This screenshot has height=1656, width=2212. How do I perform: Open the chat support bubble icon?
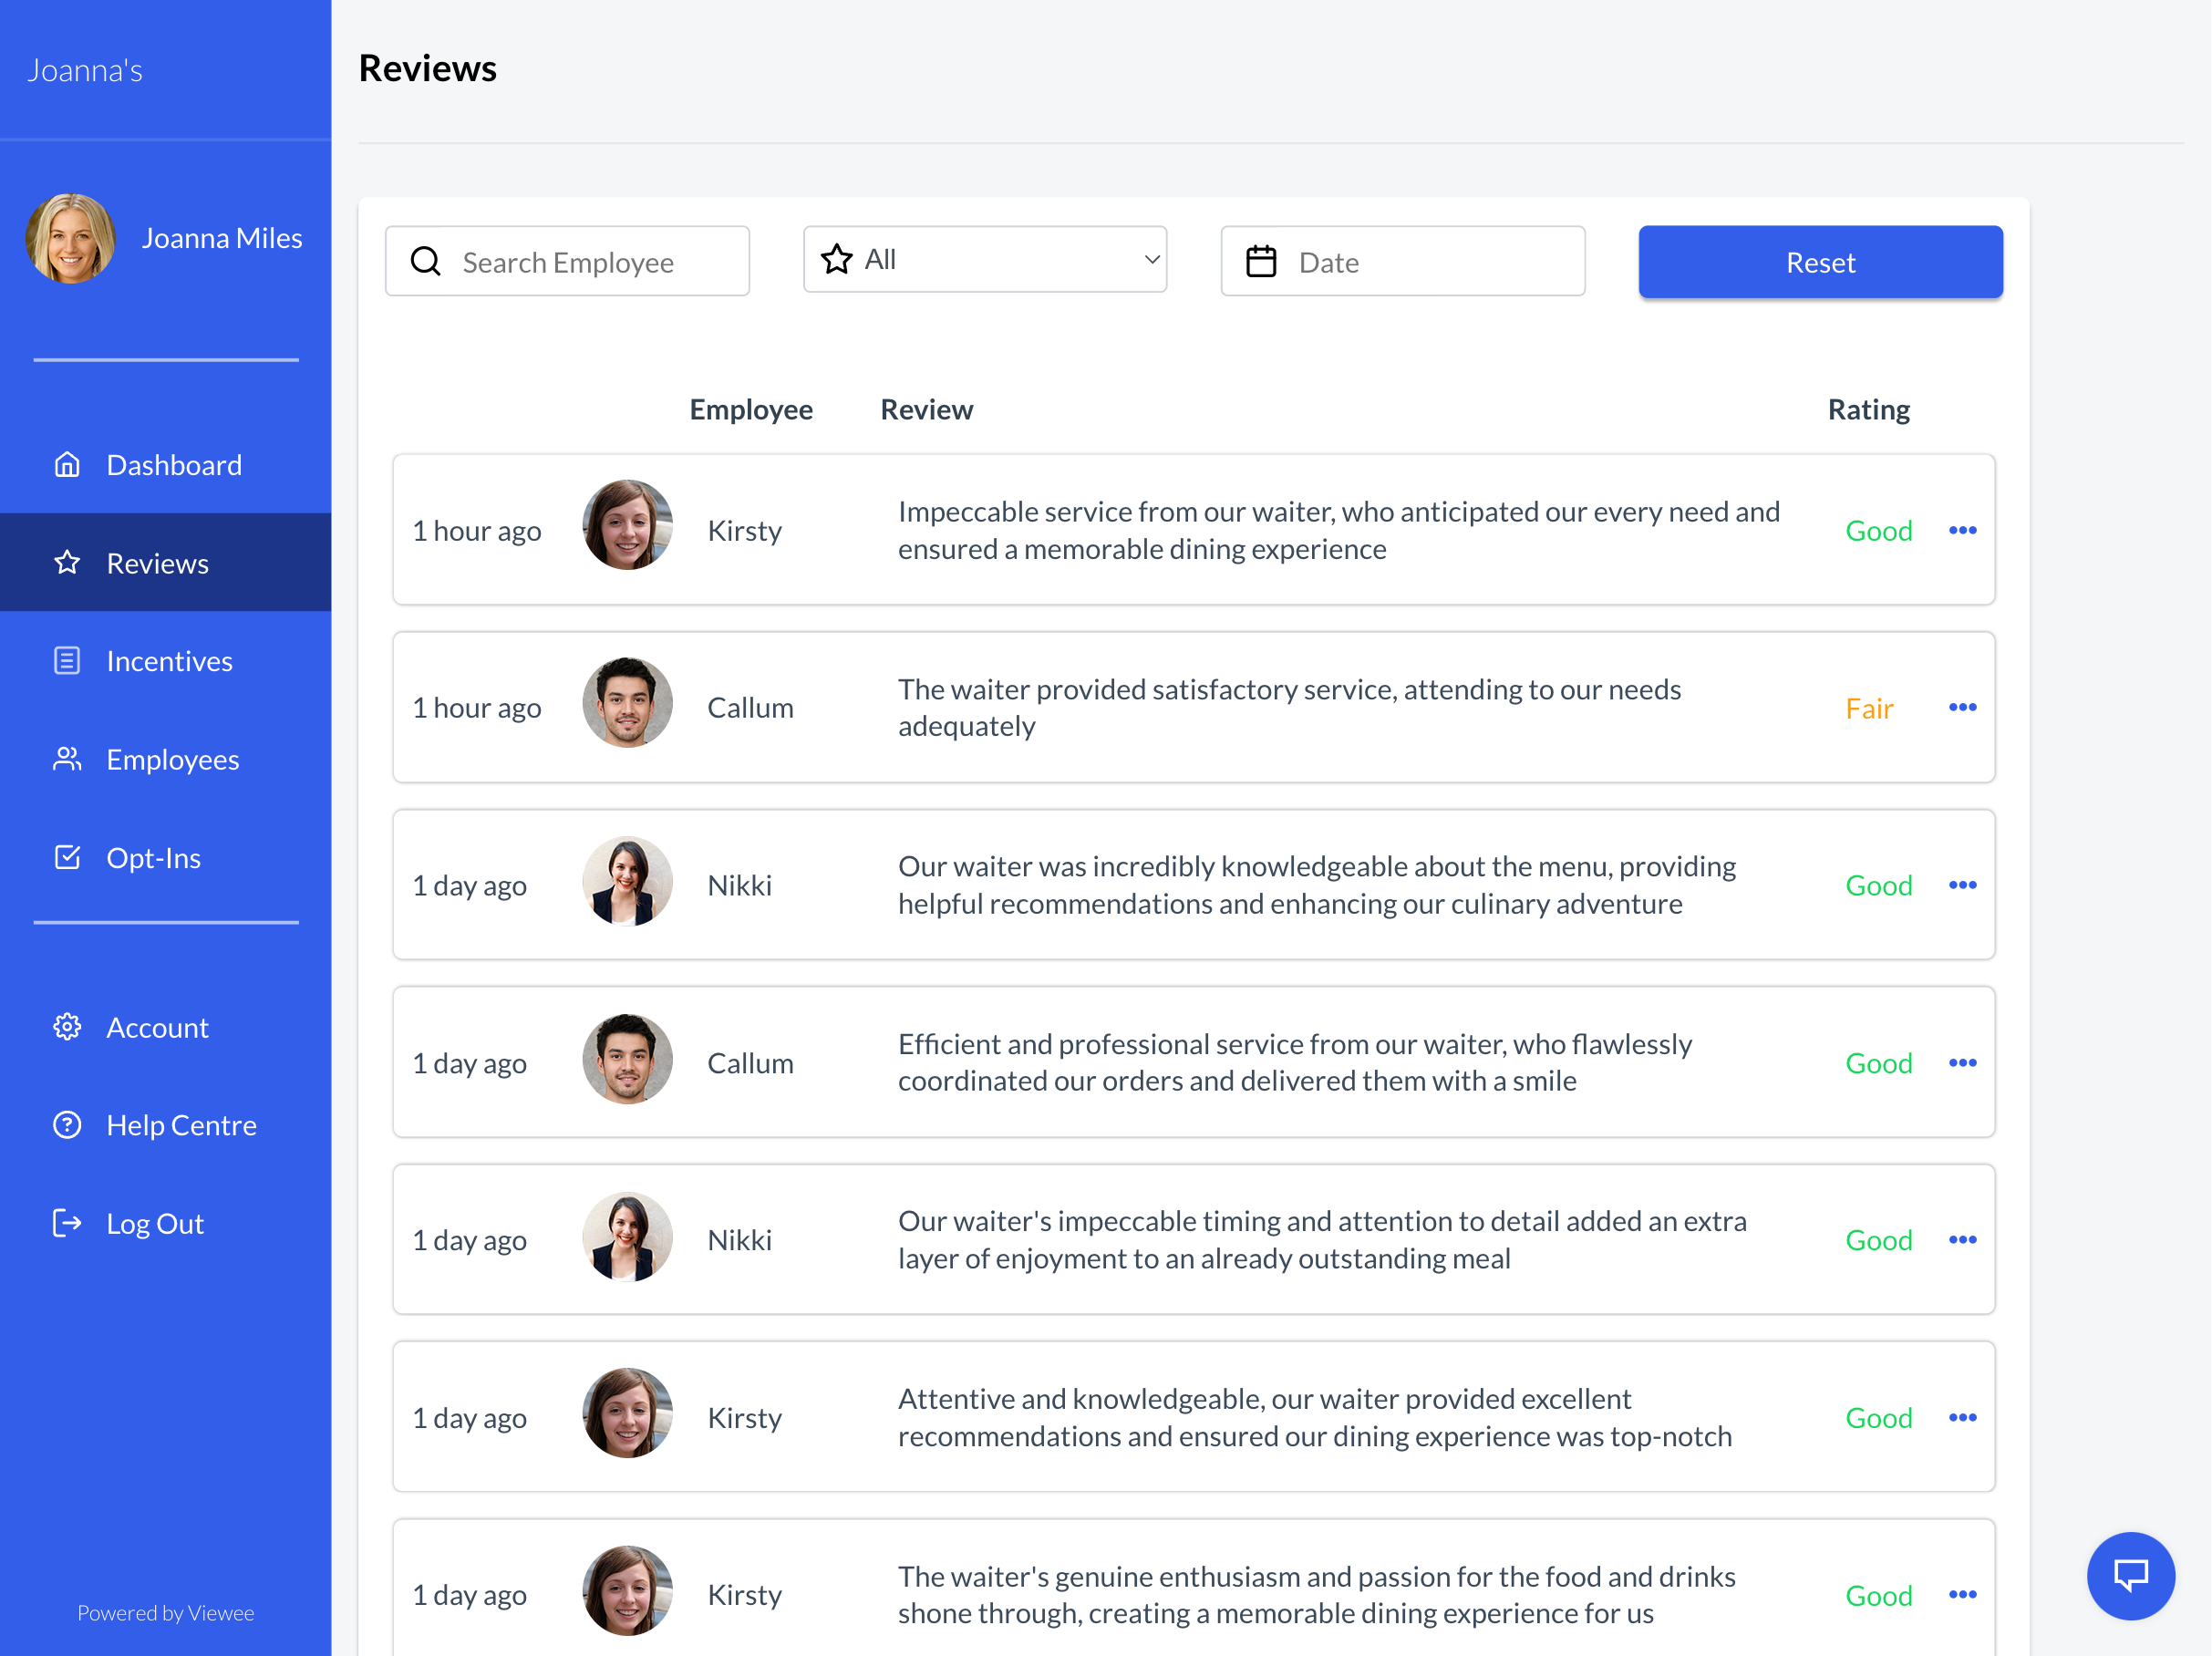[x=2130, y=1575]
